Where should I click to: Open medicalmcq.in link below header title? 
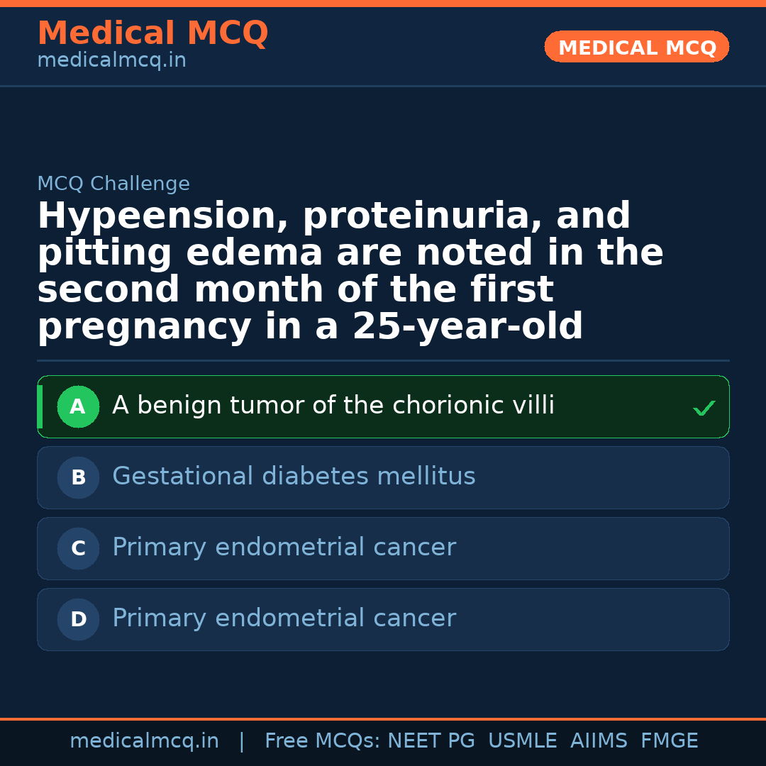tap(111, 61)
